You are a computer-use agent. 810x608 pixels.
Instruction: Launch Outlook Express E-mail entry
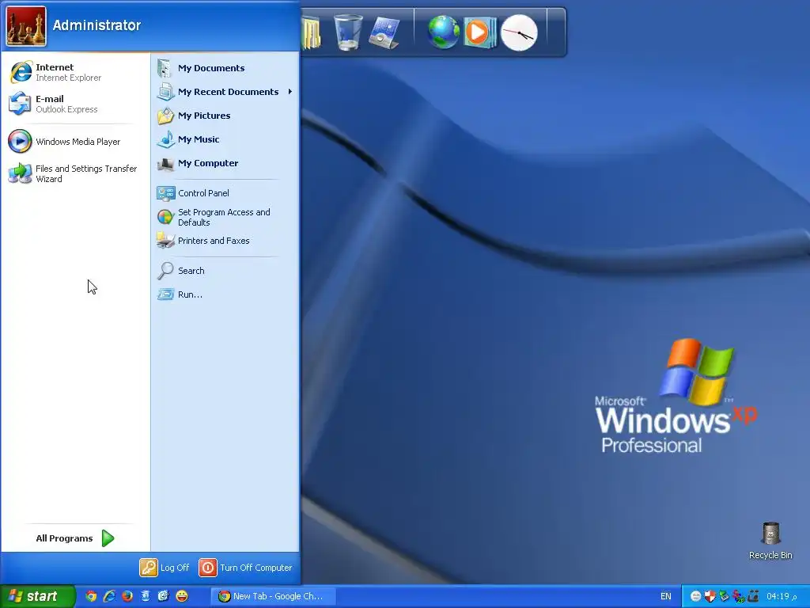tap(75, 104)
